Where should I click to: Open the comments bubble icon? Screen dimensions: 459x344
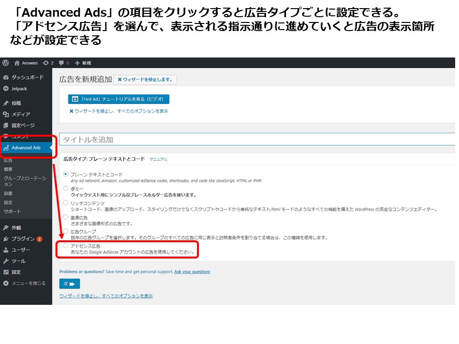(x=61, y=63)
